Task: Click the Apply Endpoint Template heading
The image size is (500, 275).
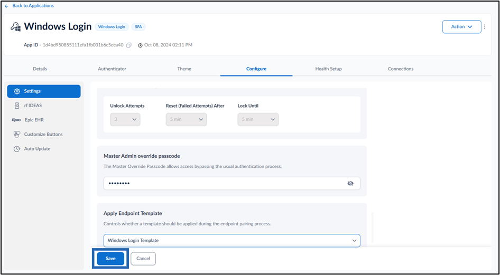Action: click(x=133, y=213)
